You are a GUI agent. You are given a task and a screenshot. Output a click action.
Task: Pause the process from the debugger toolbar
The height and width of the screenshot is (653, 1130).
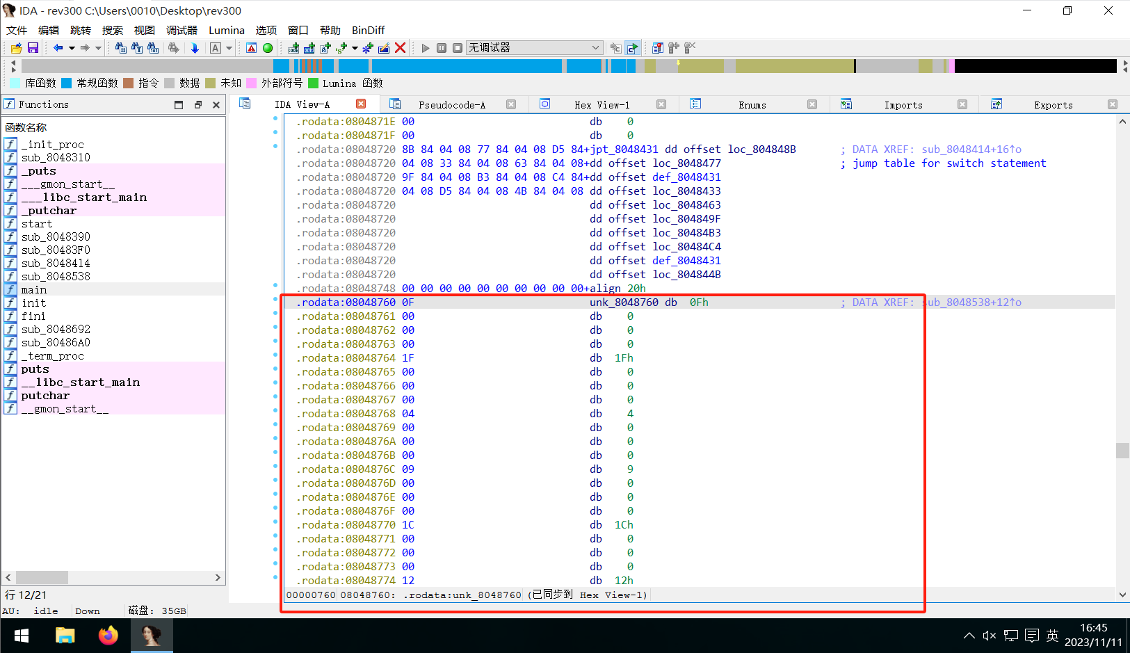(442, 48)
